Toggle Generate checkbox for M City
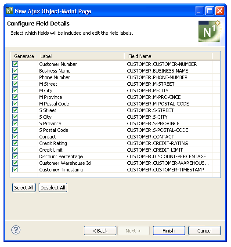Screen dimensions: 231x247 point(15,91)
